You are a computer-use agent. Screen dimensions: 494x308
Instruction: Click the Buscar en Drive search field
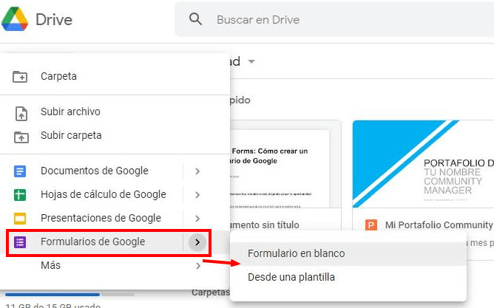pyautogui.click(x=334, y=19)
